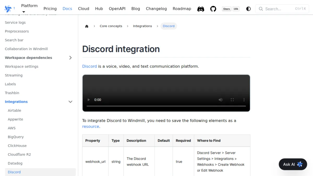Go to Pricing in the navbar
This screenshot has width=313, height=176.
click(50, 9)
